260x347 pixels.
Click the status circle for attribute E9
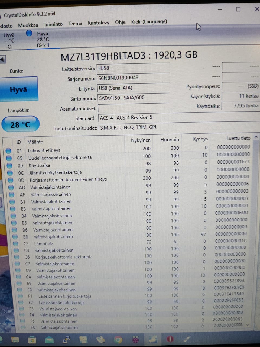[19, 283]
